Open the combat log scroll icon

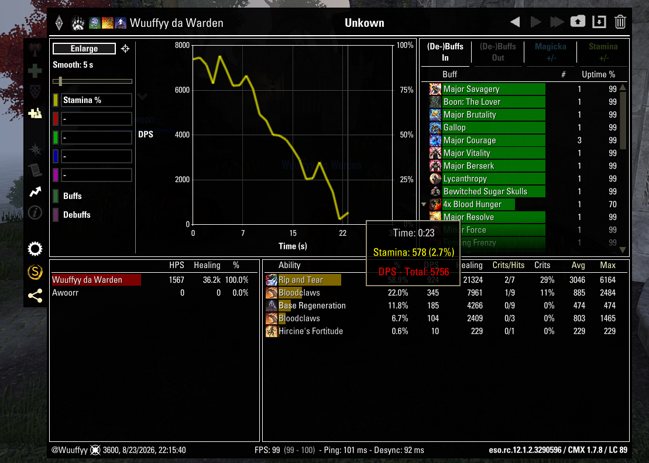point(35,170)
